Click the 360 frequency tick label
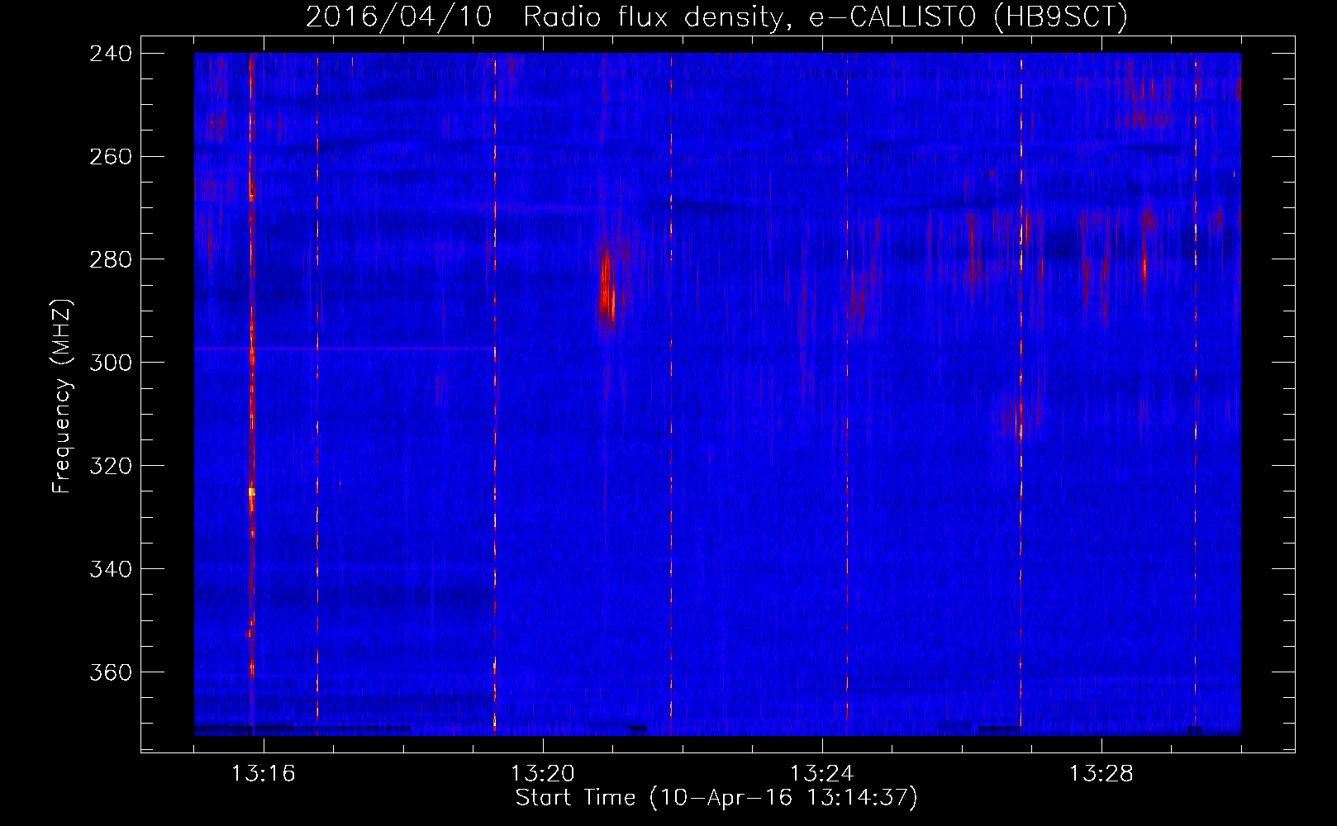Screen dimensions: 1337x826 point(111,672)
